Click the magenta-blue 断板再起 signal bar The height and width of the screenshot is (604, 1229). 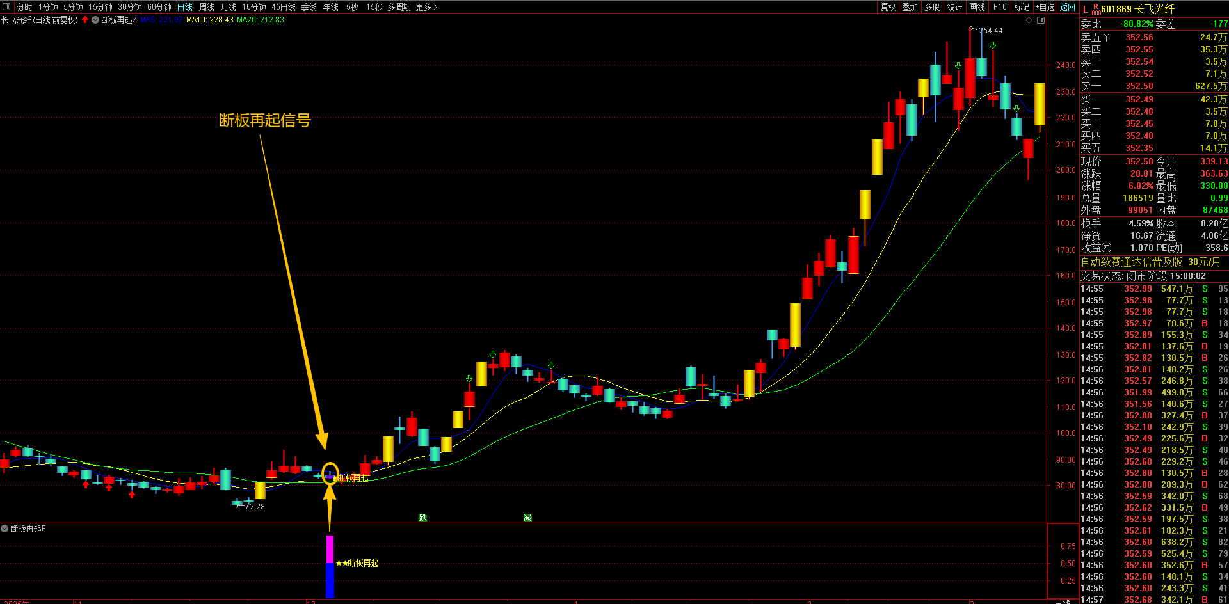coord(330,567)
